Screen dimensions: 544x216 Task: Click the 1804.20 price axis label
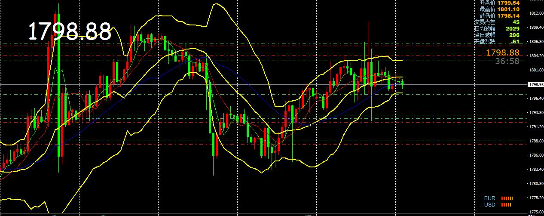[537, 56]
